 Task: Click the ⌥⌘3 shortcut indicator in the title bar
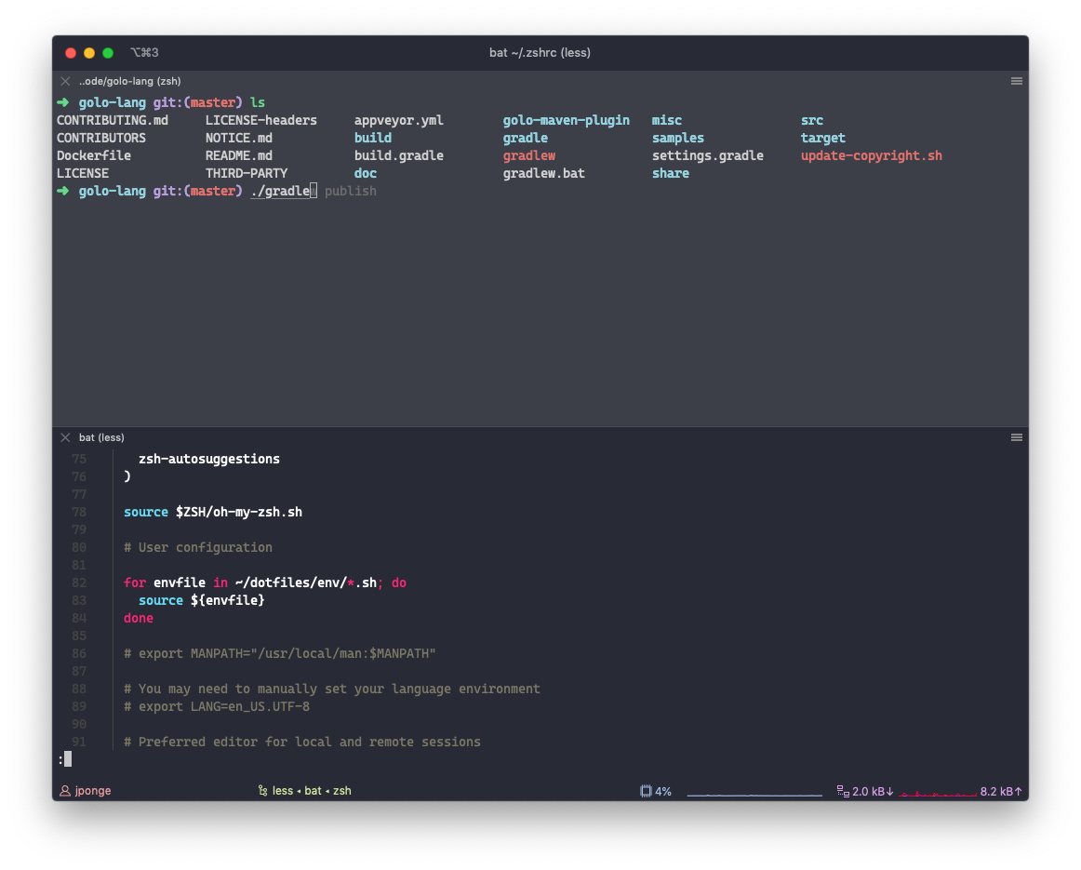pyautogui.click(x=144, y=53)
